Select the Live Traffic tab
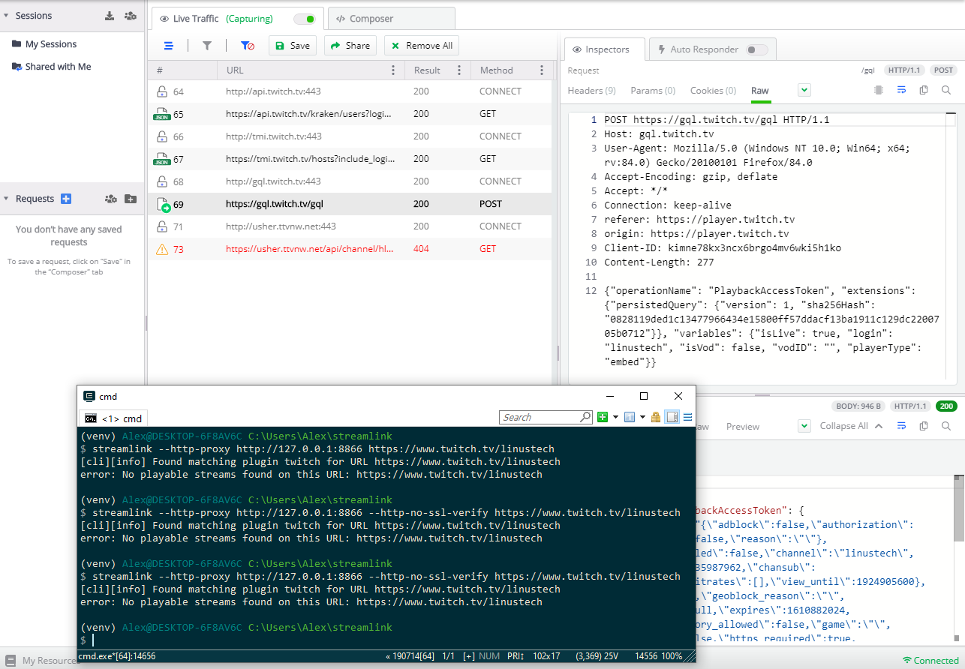The image size is (965, 669). click(238, 19)
